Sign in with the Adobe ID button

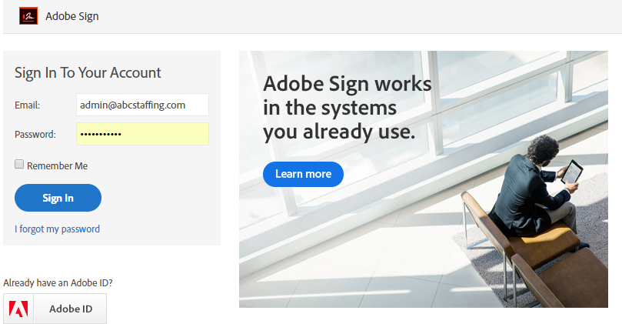(55, 309)
